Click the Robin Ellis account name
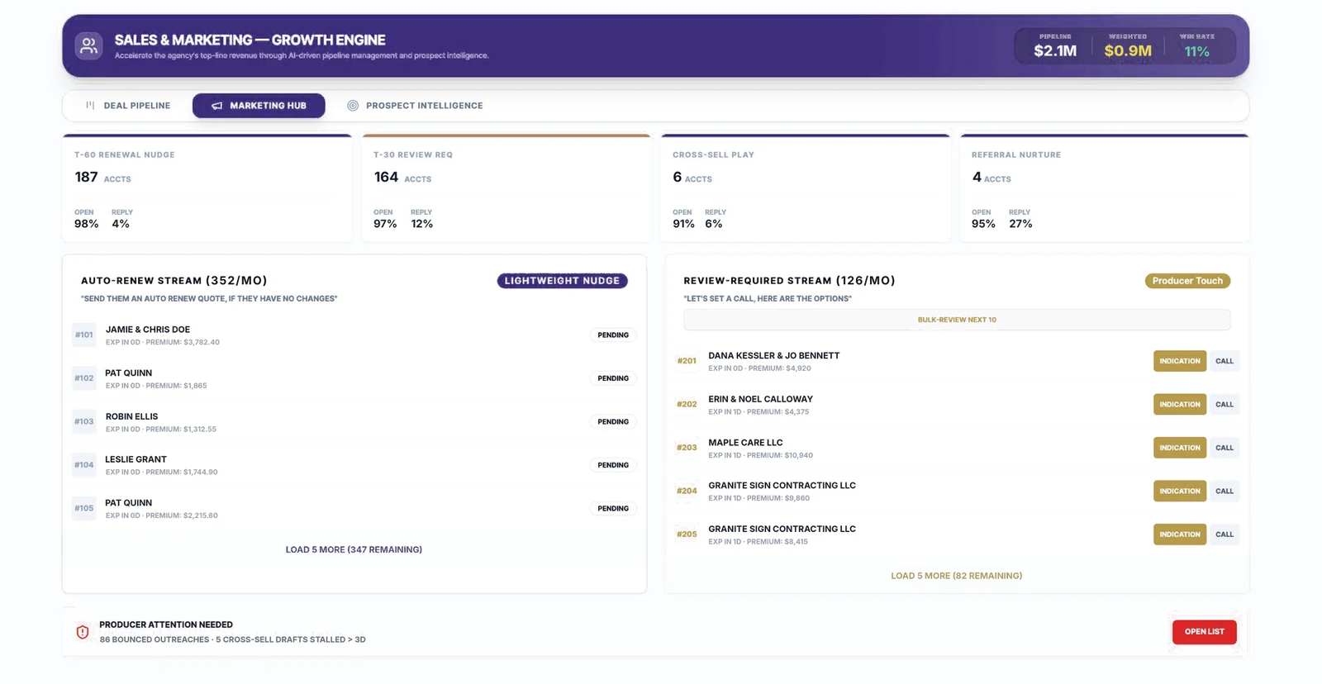 click(x=131, y=416)
